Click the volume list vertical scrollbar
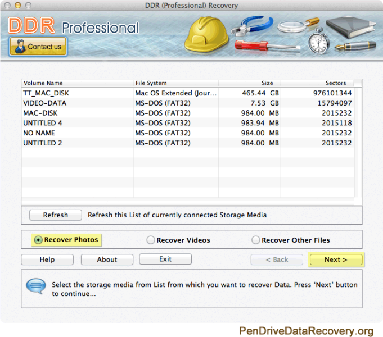Viewport: 383px width, 337px height. [x=358, y=143]
